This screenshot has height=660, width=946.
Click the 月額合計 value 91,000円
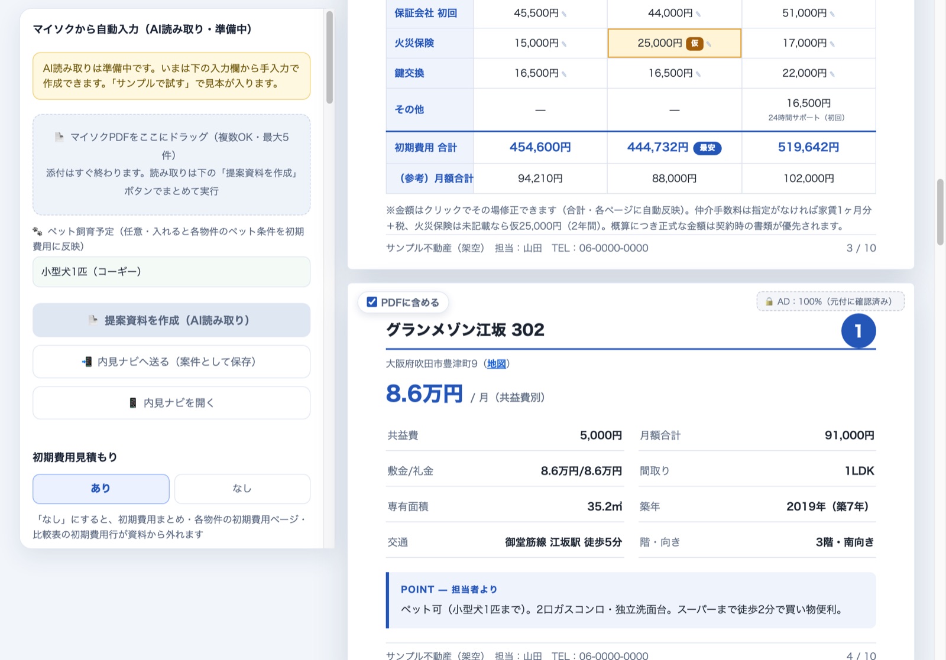(850, 435)
